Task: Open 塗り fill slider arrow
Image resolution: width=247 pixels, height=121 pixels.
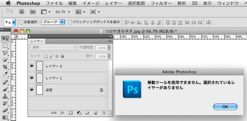Action: click(x=109, y=56)
